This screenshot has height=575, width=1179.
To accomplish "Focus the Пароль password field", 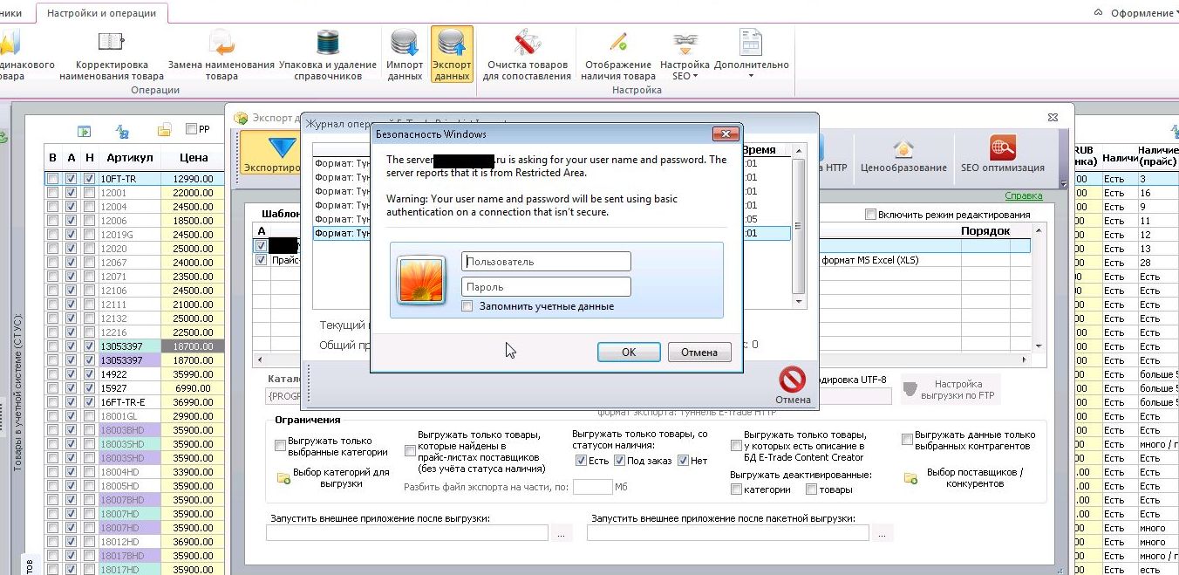I will 546,286.
